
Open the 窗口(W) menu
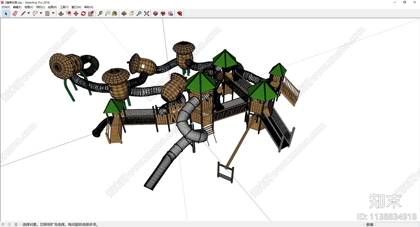pyautogui.click(x=76, y=7)
